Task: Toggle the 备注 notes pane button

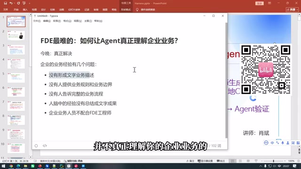Action: coord(190,161)
